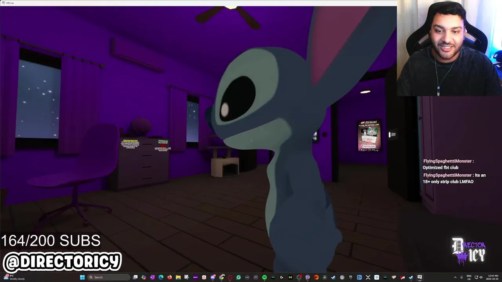Open the second Steam icon near VR
Screen dimensions: 502x282
[x=411, y=277]
